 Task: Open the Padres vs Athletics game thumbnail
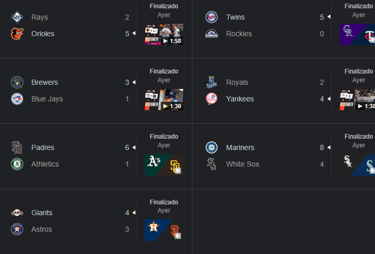tap(164, 165)
